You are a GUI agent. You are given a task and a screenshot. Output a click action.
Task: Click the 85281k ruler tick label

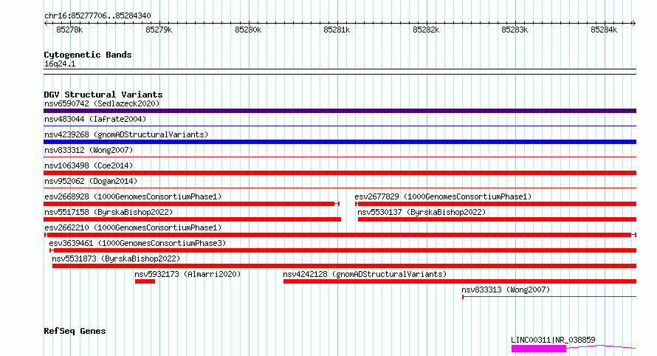pyautogui.click(x=337, y=30)
